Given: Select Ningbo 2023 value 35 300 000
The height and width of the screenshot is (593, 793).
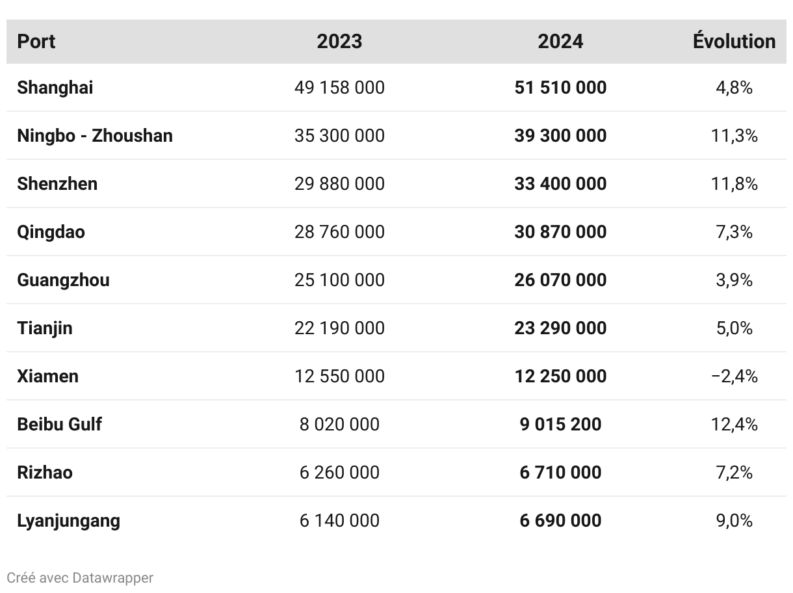Looking at the screenshot, I should [339, 136].
